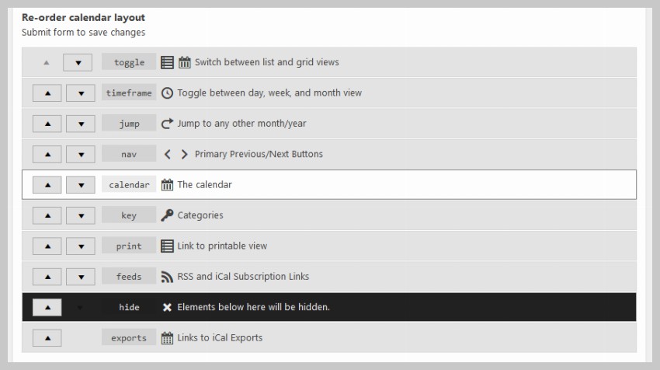
Task: Click the clock icon beside timeframe
Action: (x=167, y=93)
